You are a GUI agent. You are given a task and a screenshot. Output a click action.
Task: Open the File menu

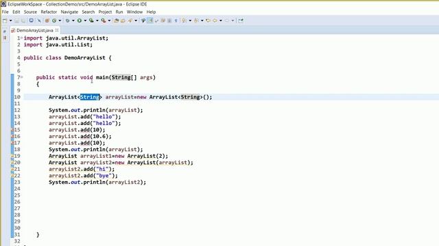[5, 12]
